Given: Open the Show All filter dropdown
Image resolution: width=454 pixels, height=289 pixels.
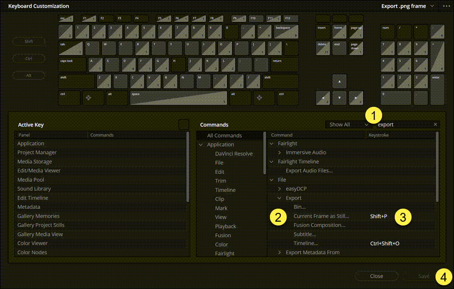Looking at the screenshot, I should pyautogui.click(x=348, y=125).
